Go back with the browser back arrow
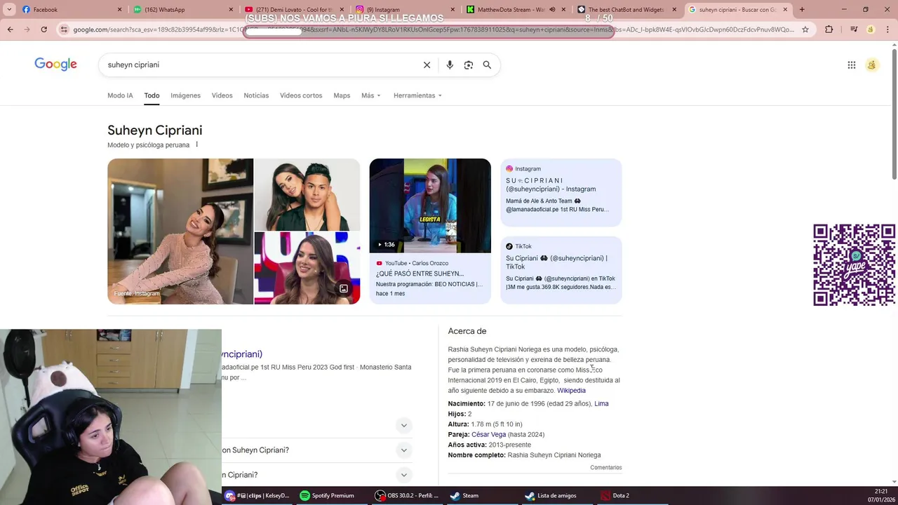The image size is (898, 505). tap(10, 29)
